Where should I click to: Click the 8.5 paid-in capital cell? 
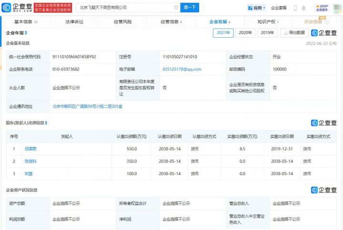(242, 149)
